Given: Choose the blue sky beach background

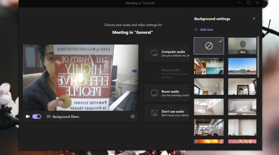Looking at the screenshot, I should [242, 66].
